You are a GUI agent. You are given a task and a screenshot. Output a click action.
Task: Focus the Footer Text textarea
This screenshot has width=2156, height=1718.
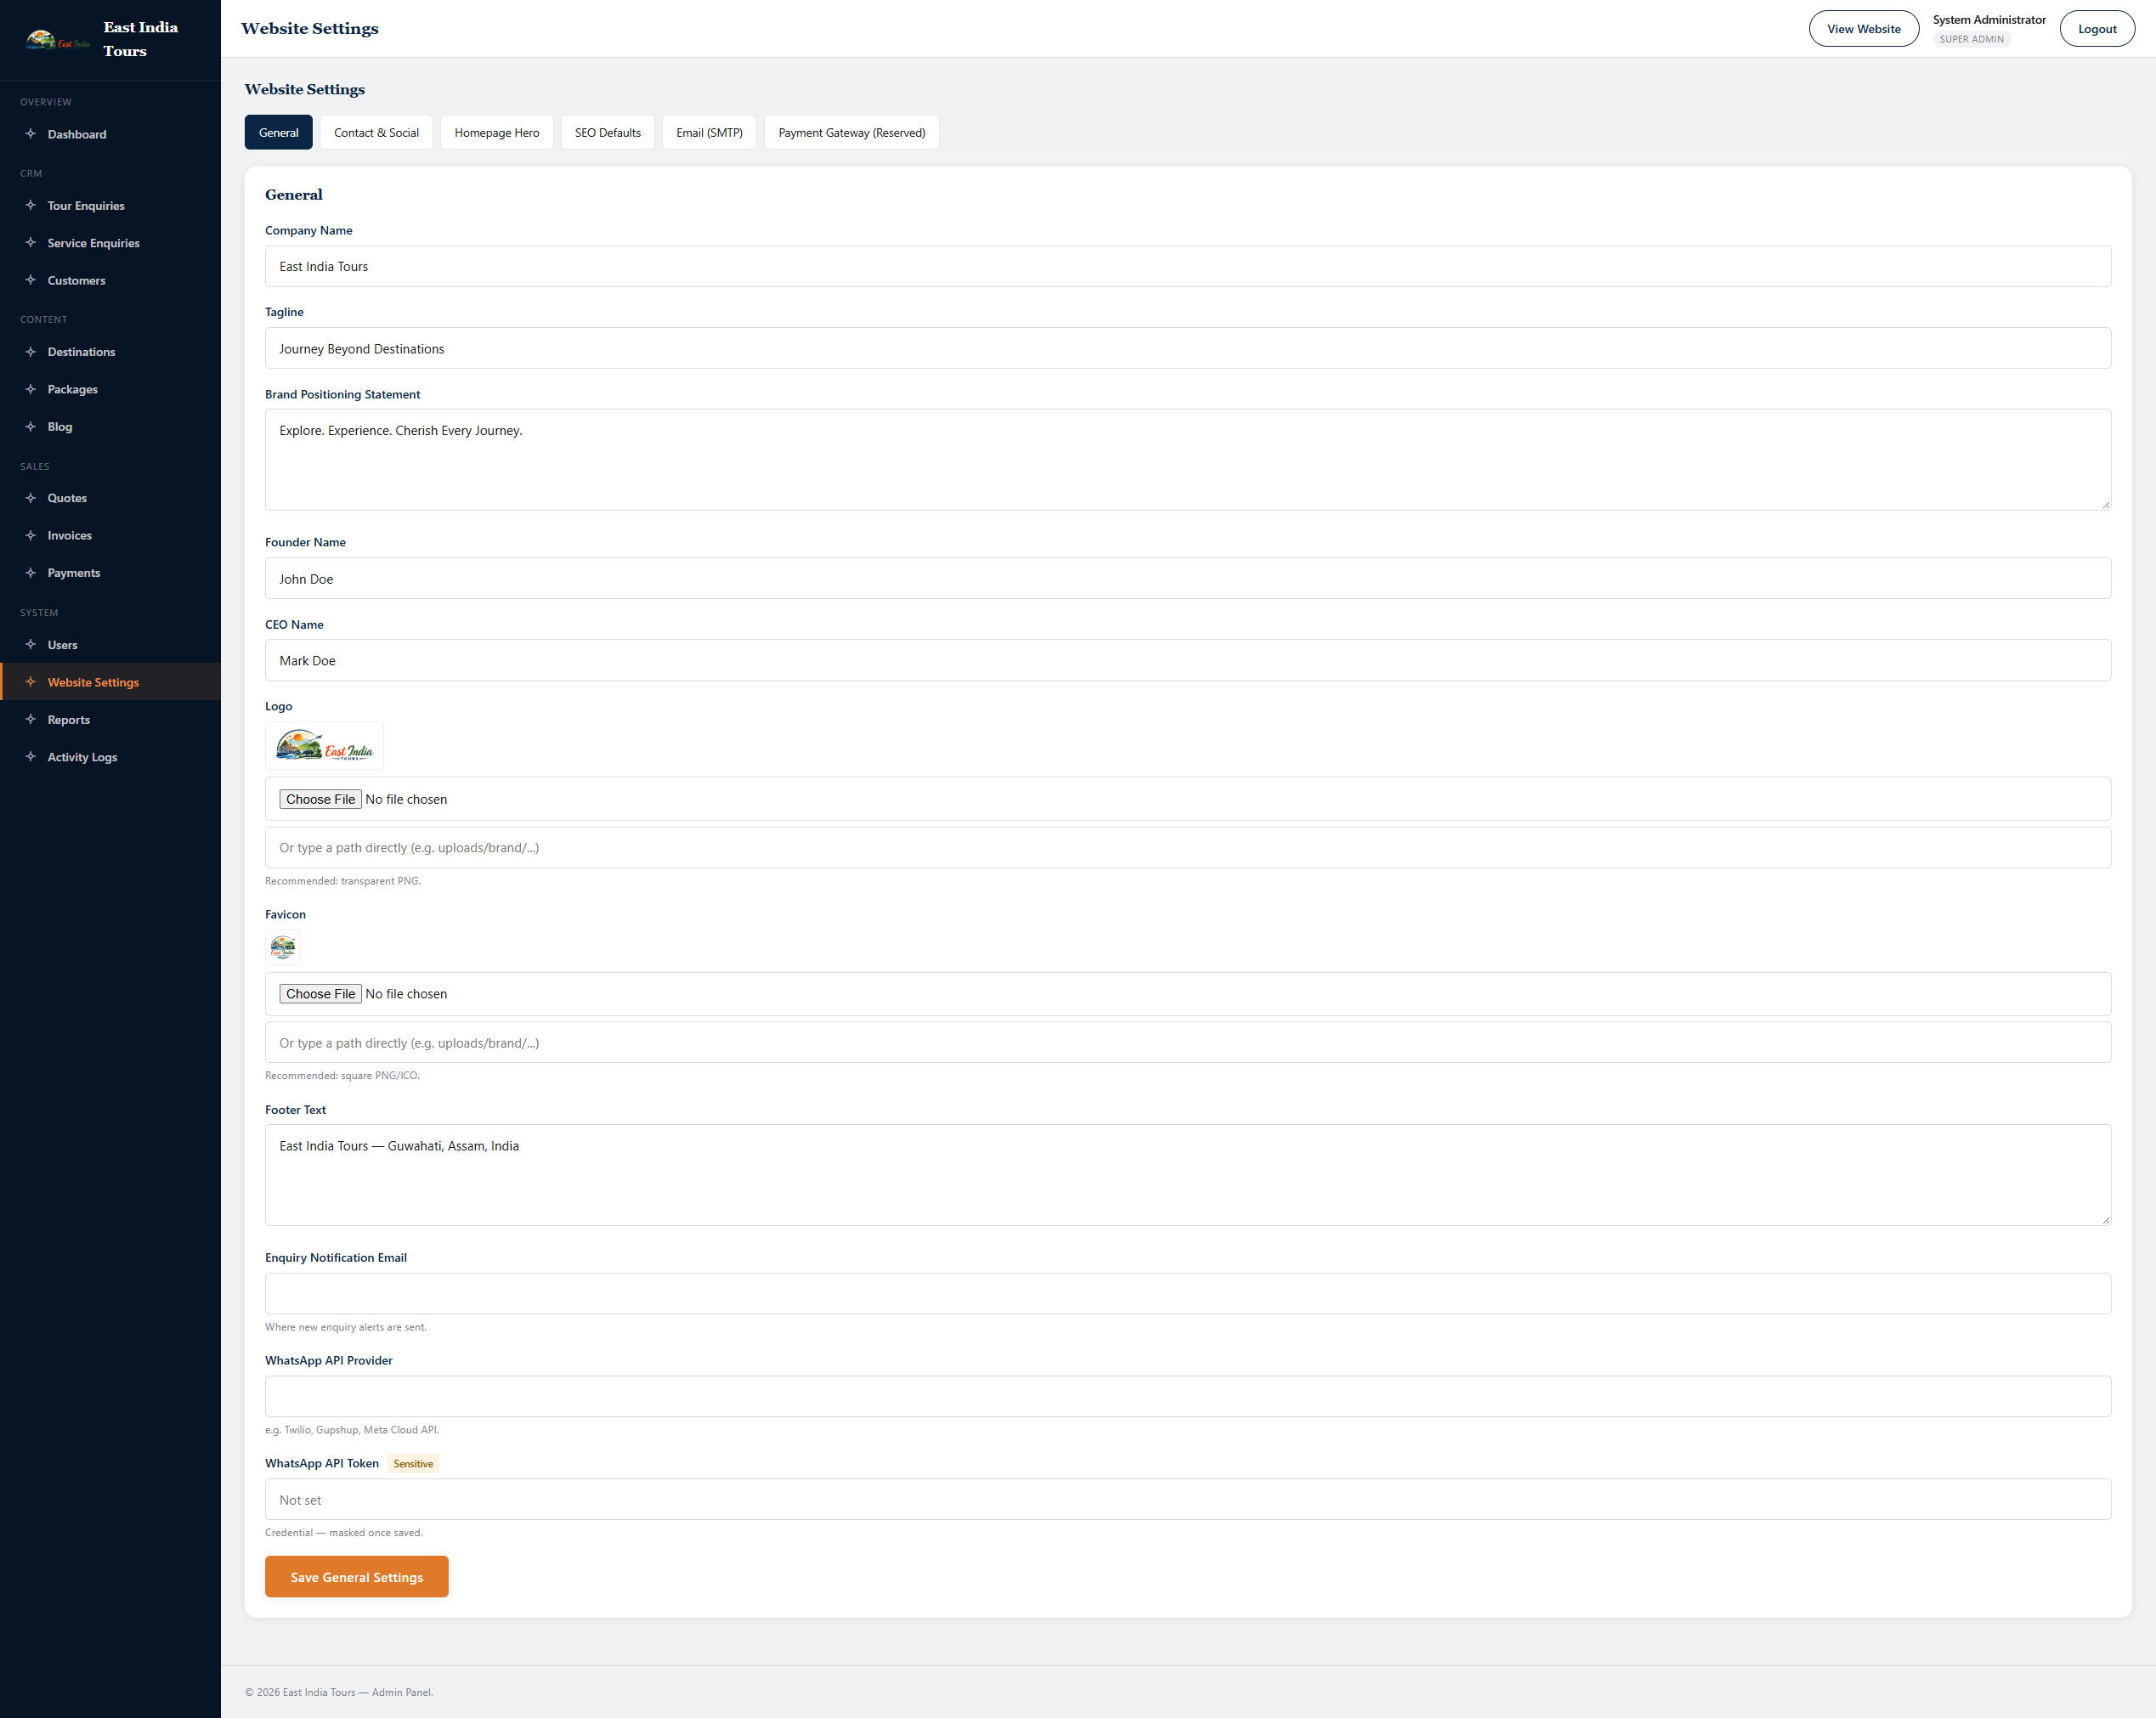click(1188, 1176)
